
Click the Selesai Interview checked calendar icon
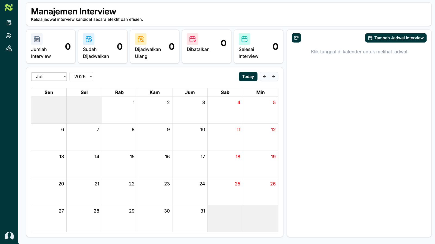pos(244,39)
